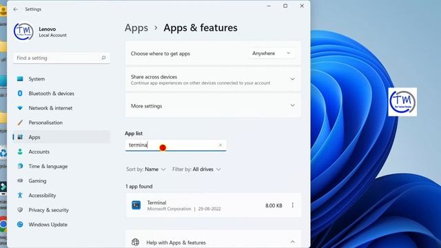Image resolution: width=441 pixels, height=248 pixels.
Task: Click the Time & language globe icon
Action: tap(20, 166)
